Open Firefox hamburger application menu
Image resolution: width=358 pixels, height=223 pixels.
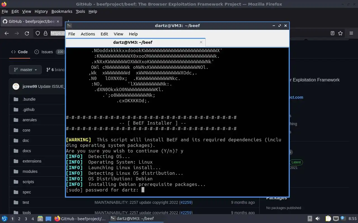coord(351,33)
